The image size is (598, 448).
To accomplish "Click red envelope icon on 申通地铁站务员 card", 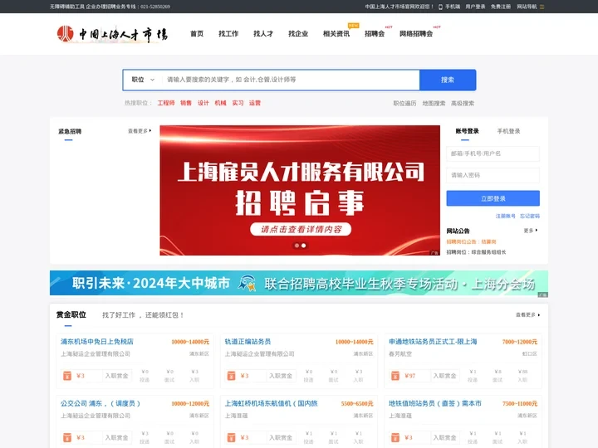I will point(395,376).
